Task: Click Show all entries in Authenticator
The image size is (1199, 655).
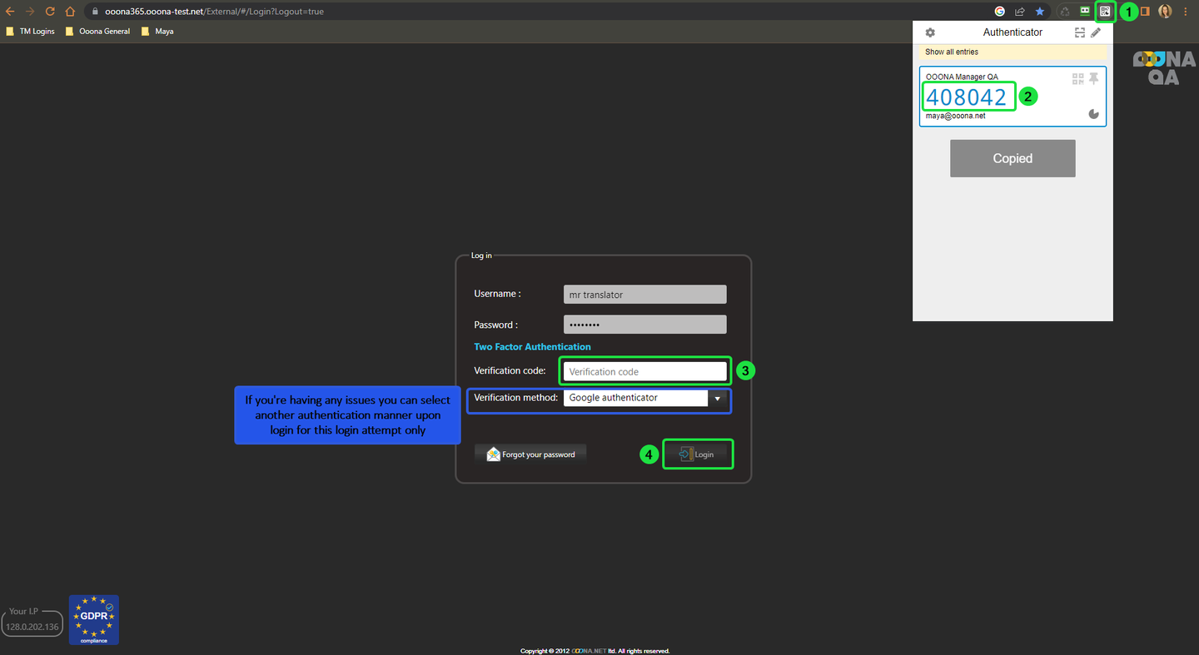Action: coord(952,52)
